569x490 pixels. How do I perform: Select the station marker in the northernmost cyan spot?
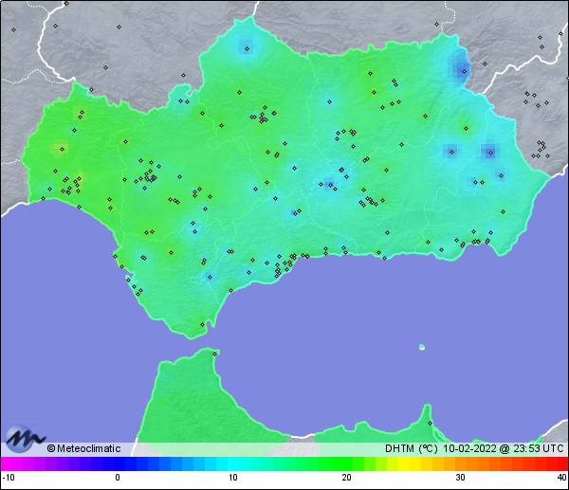(248, 48)
